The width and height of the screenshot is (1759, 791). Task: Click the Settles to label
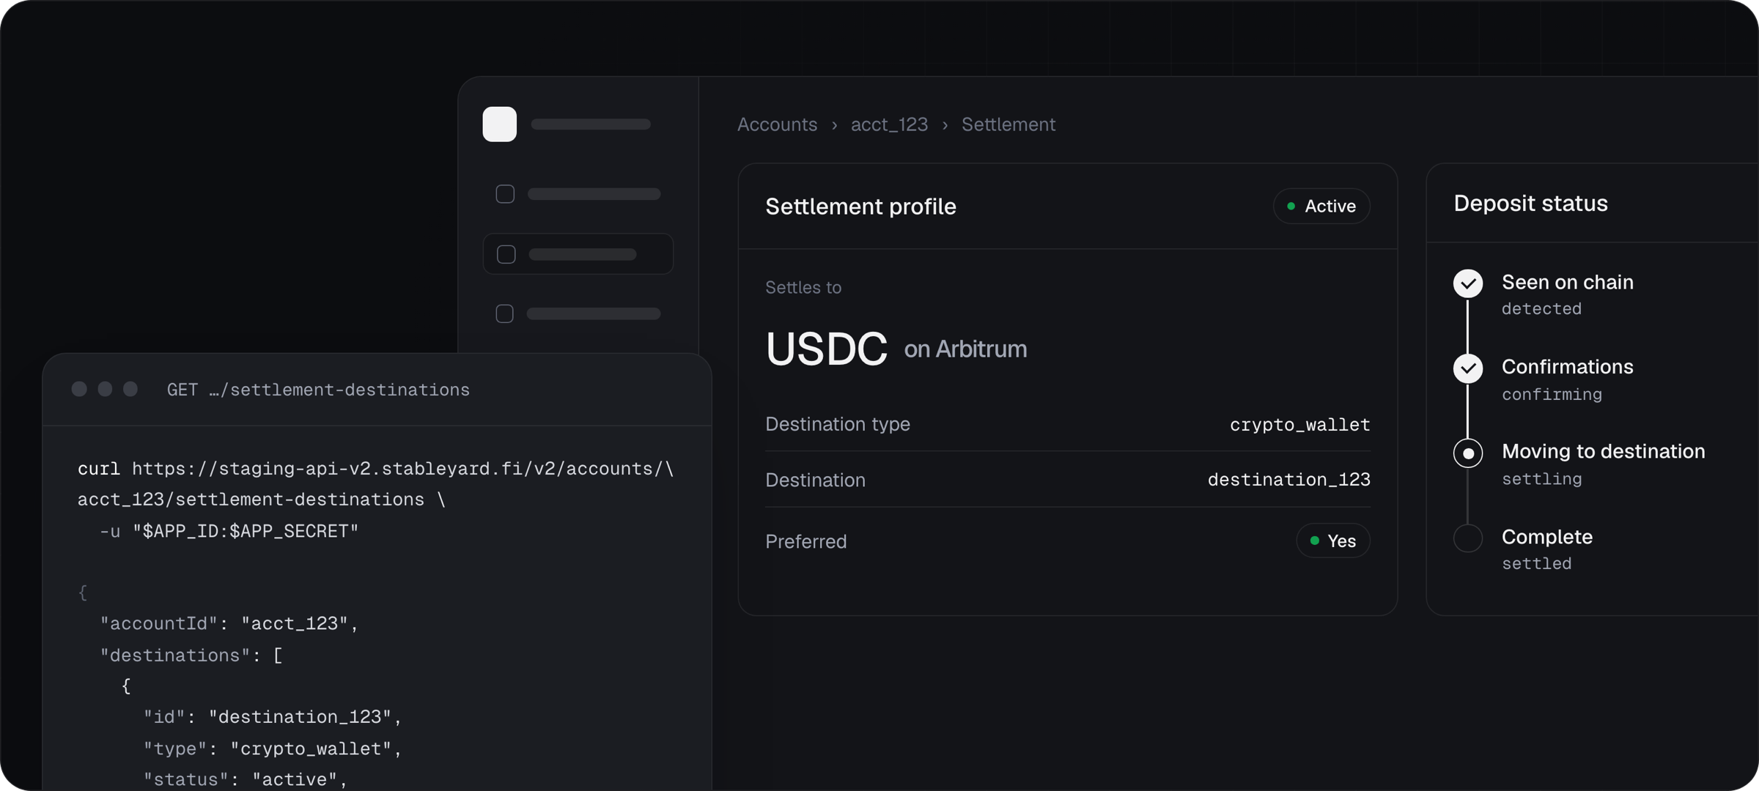[803, 288]
